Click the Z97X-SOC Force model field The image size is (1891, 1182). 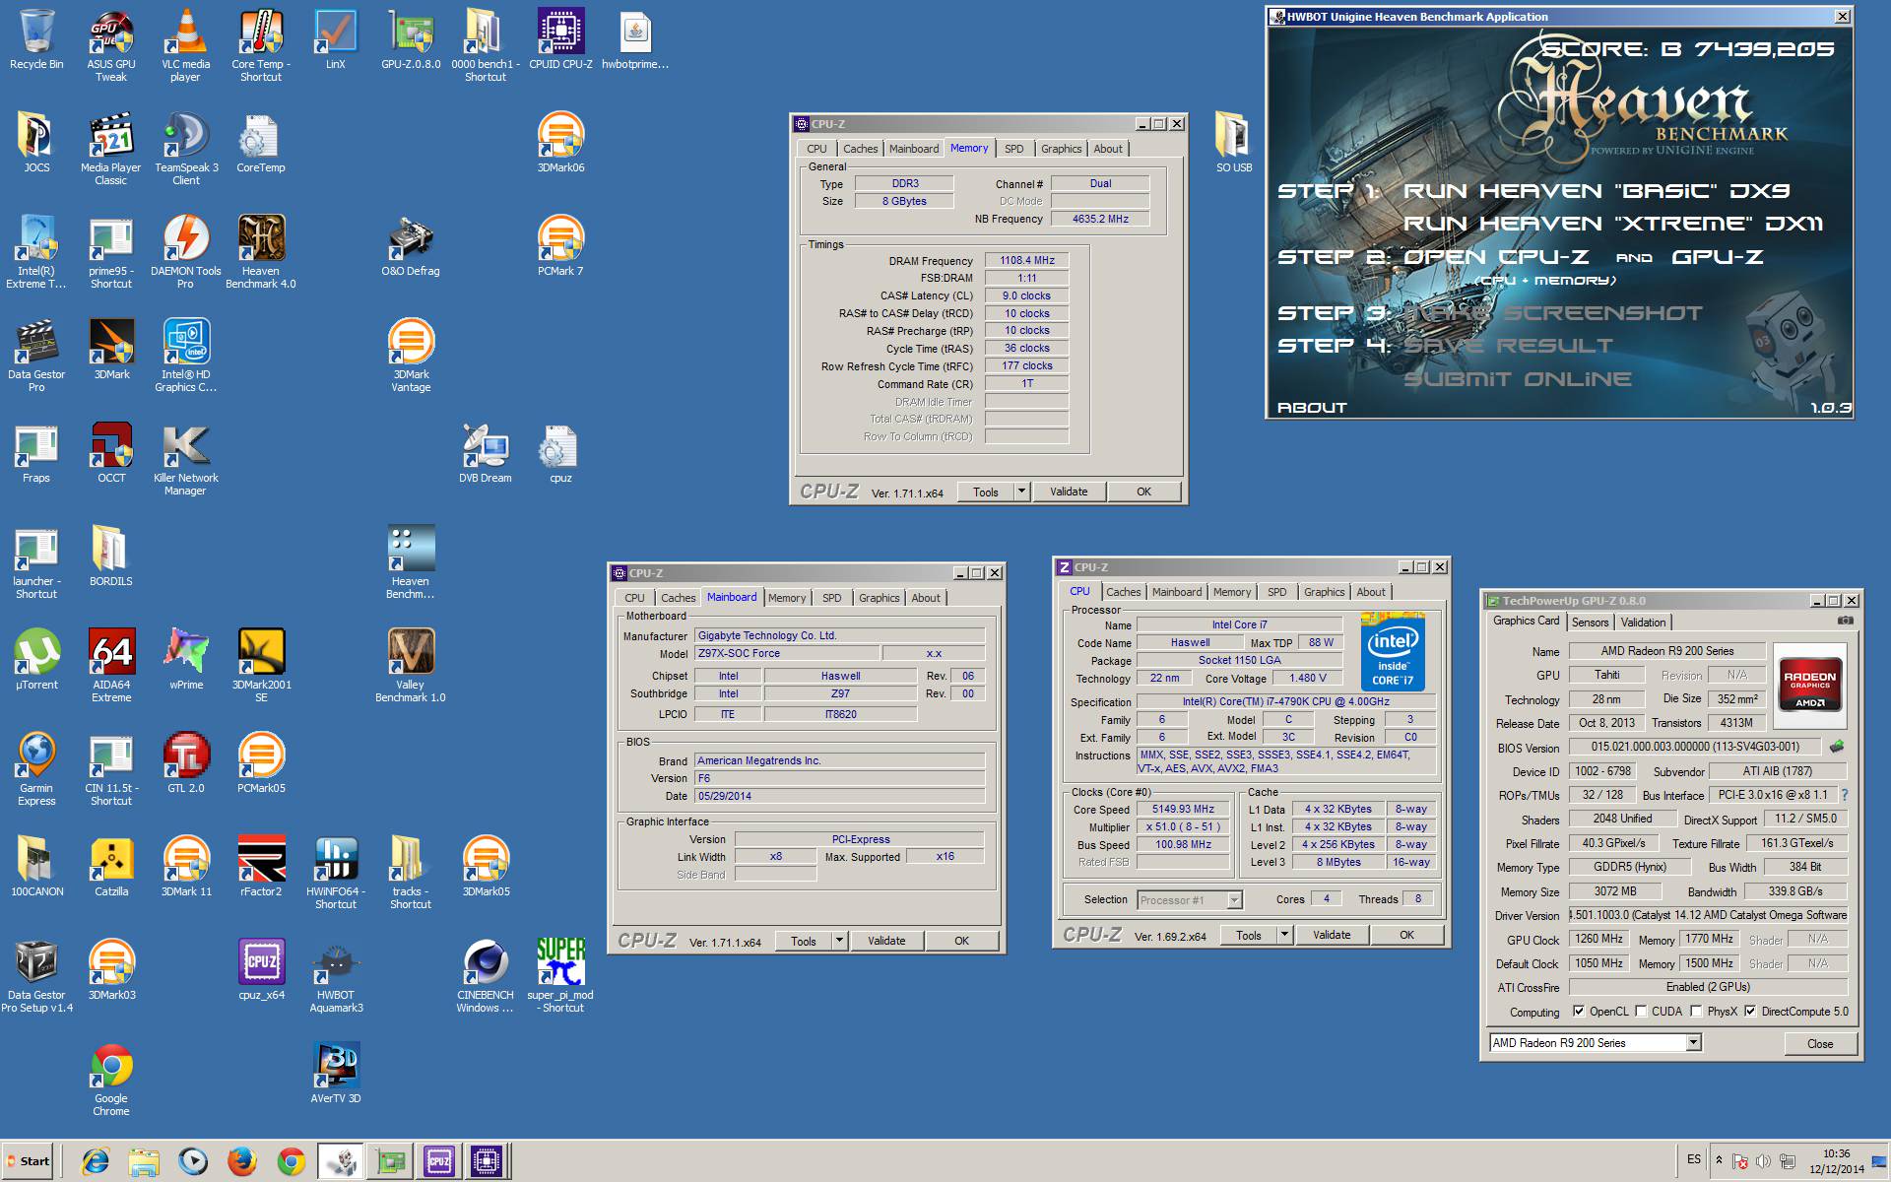click(786, 654)
